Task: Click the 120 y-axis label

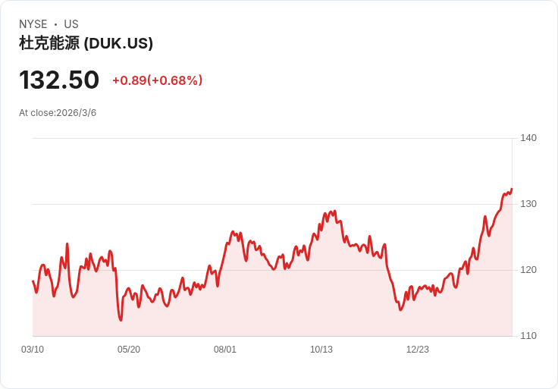Action: [528, 270]
